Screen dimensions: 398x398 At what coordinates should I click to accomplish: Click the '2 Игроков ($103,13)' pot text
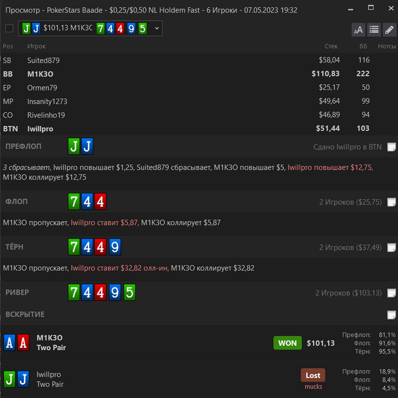coord(348,293)
